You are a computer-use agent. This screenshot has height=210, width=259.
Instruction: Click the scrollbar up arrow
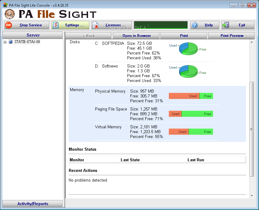(252, 42)
